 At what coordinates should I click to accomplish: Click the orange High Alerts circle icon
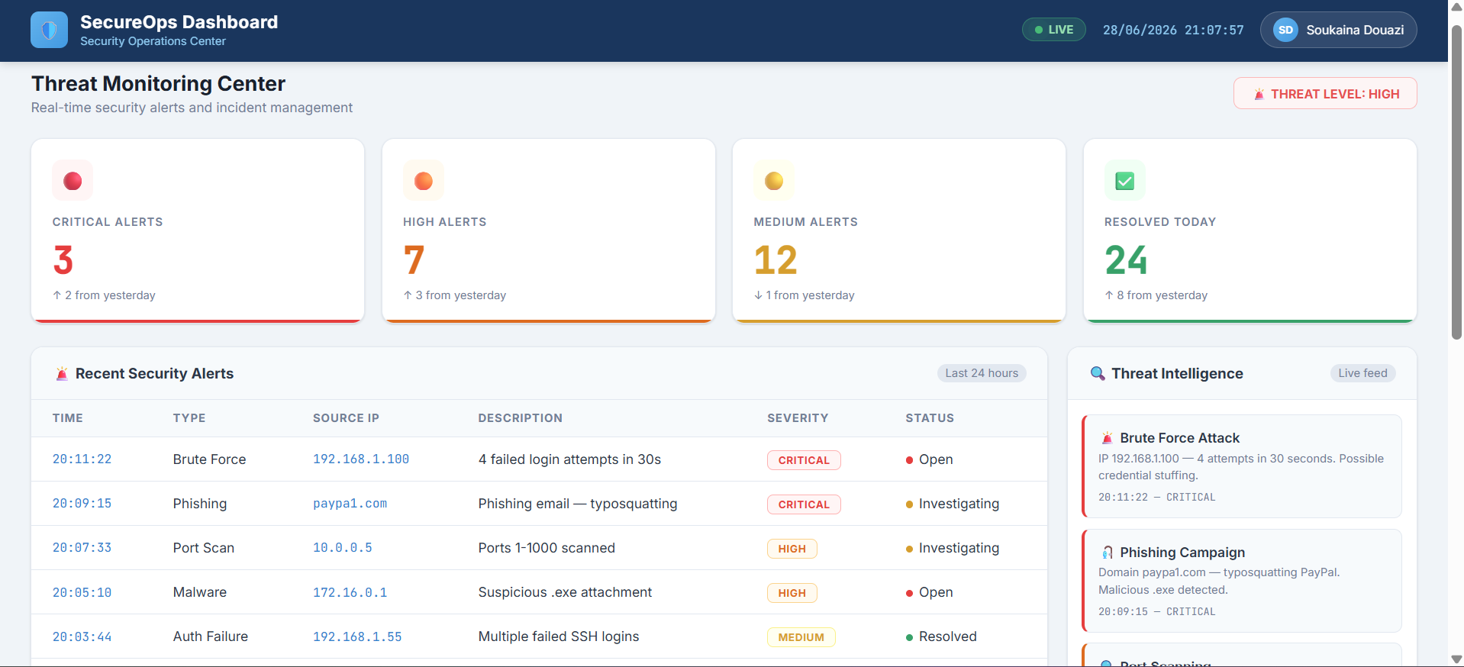(x=424, y=181)
